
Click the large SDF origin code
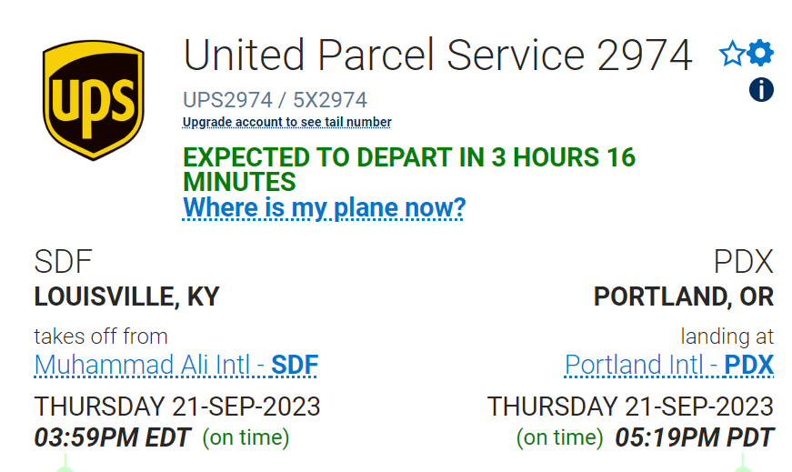64,263
